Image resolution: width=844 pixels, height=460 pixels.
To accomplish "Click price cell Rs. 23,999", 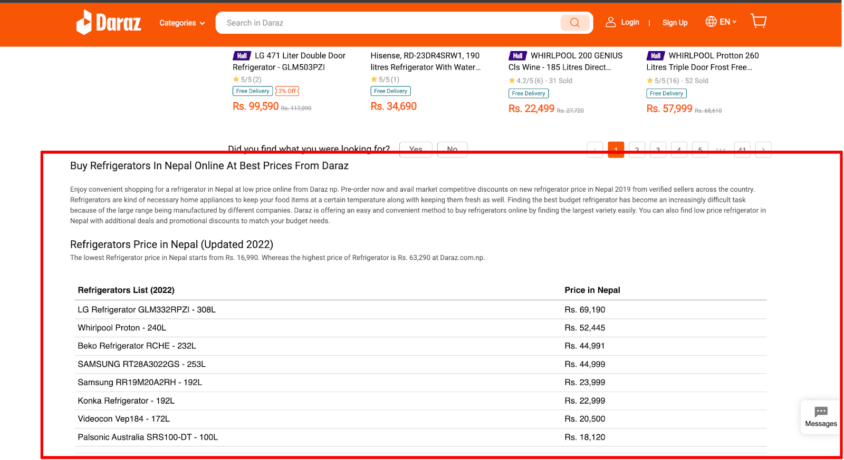I will click(585, 383).
